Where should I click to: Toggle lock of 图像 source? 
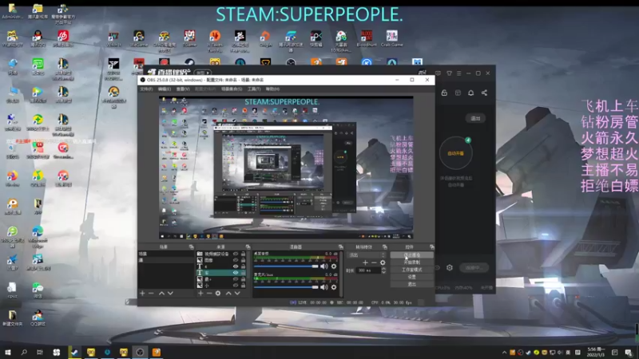(244, 260)
